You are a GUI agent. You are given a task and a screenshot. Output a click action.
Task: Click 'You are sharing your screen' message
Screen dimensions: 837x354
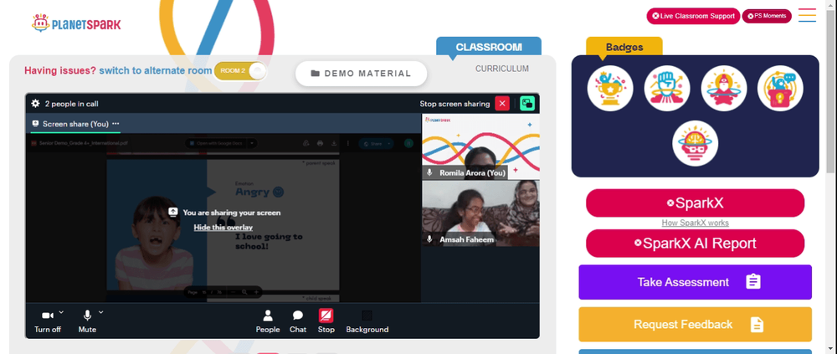coord(232,213)
